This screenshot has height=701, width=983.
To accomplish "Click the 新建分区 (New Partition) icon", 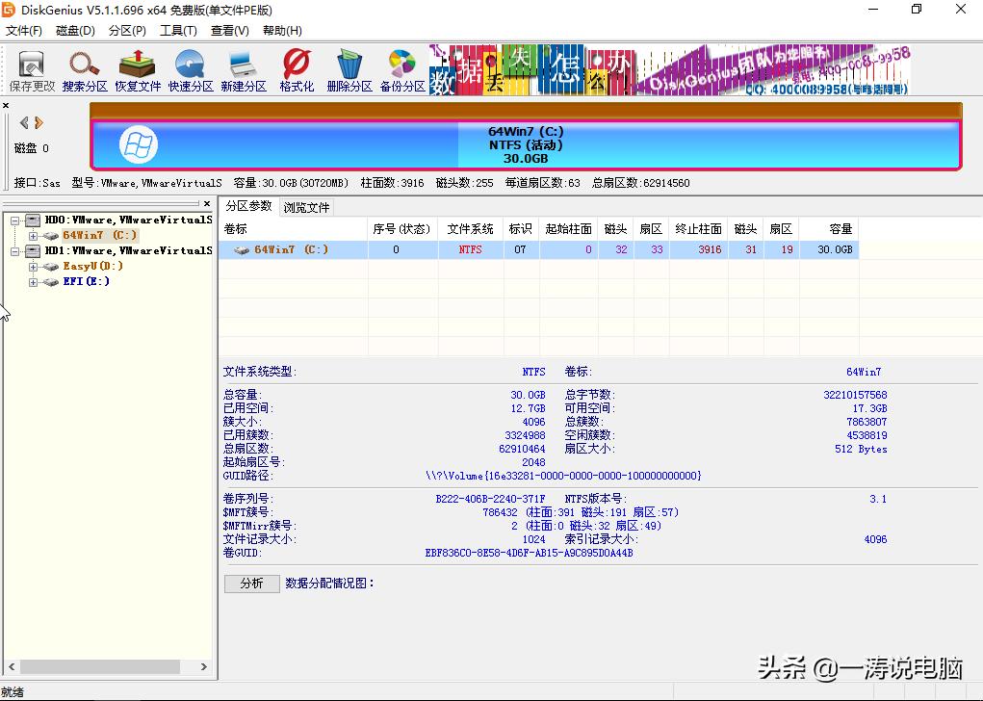I will coord(243,69).
